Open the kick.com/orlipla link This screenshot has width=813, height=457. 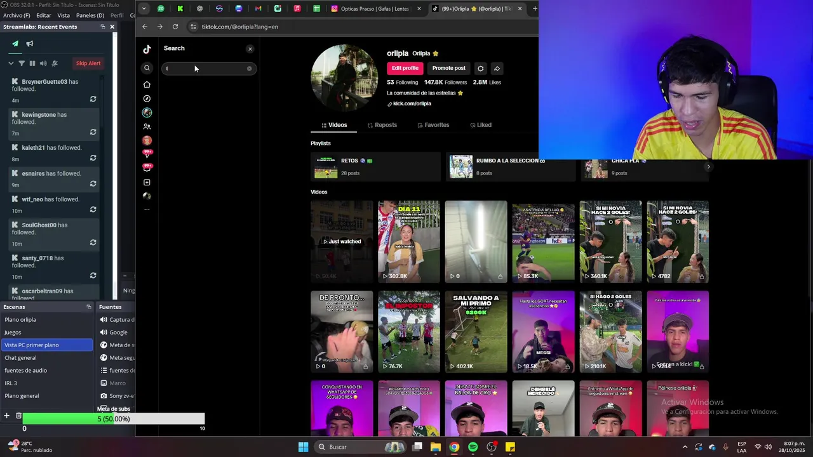point(412,103)
